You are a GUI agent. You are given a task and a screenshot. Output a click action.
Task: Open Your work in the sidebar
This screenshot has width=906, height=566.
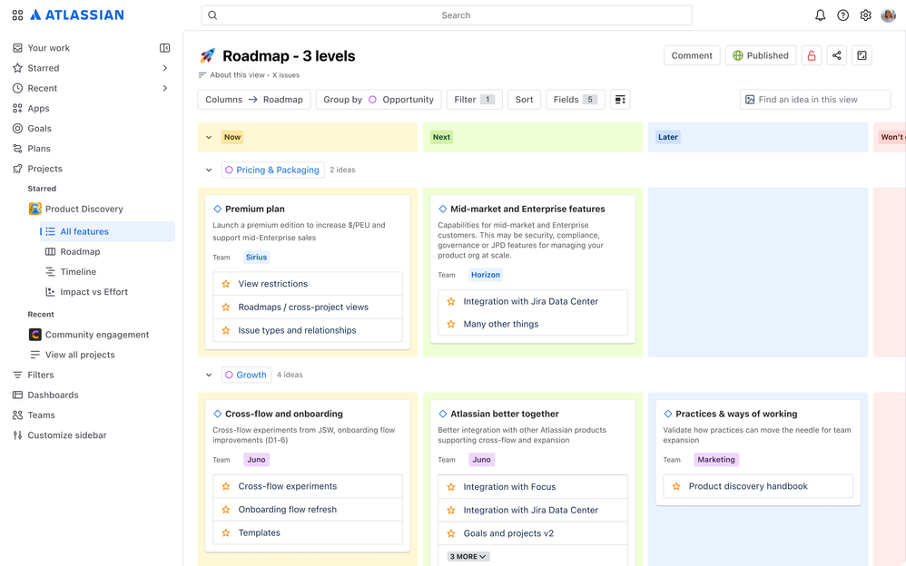pos(48,48)
